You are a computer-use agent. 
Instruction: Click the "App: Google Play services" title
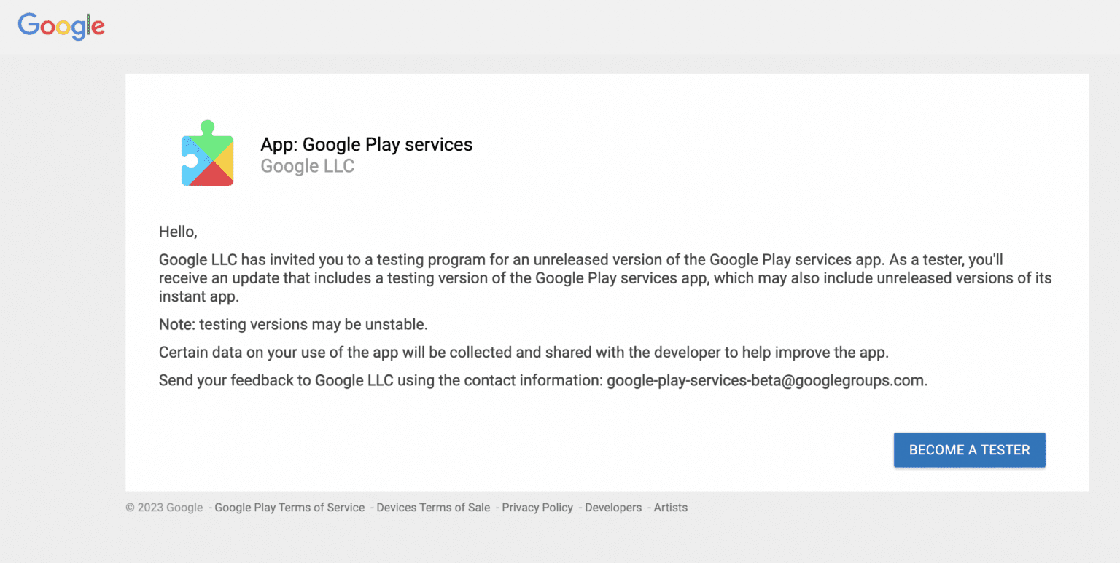pyautogui.click(x=366, y=145)
